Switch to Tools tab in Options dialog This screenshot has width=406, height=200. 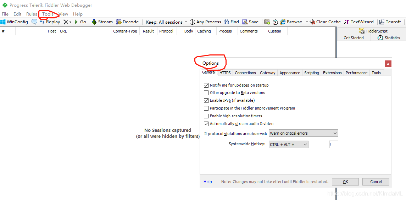(x=376, y=73)
